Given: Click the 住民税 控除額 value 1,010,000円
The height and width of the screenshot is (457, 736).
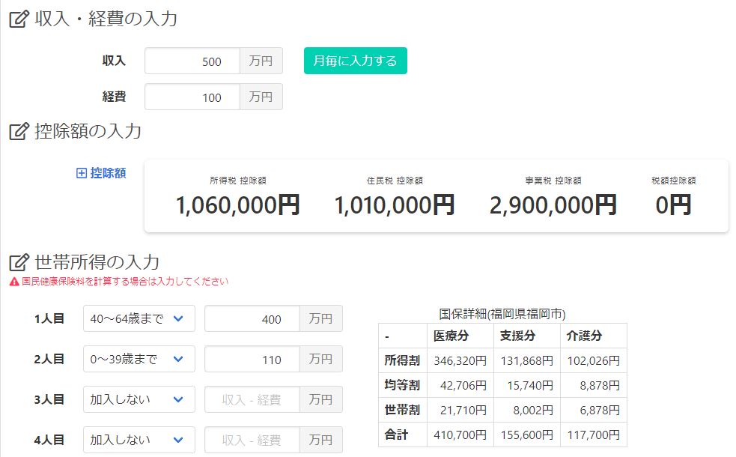Looking at the screenshot, I should (x=395, y=205).
